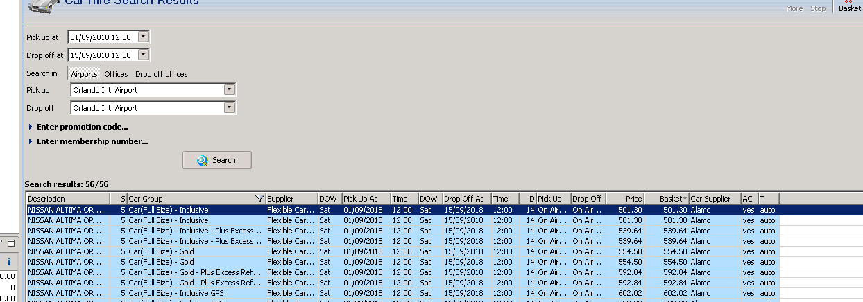Sort by the Price column header
Screen dimensions: 863x302
[x=625, y=199]
